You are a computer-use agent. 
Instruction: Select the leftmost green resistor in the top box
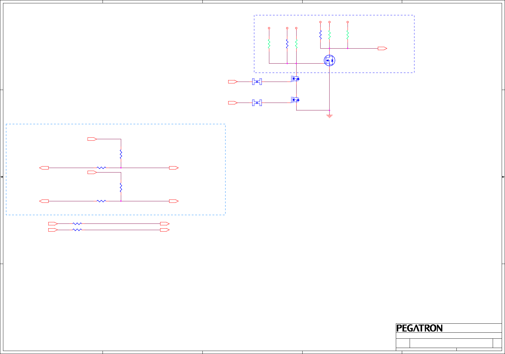(x=269, y=44)
